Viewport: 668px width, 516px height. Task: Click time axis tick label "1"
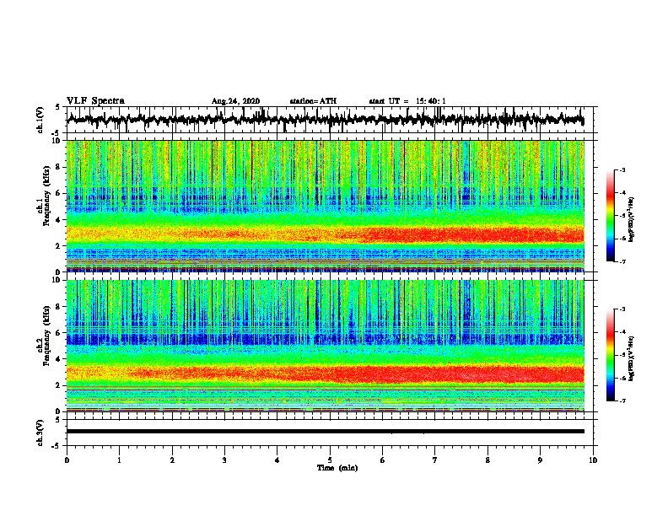click(119, 460)
